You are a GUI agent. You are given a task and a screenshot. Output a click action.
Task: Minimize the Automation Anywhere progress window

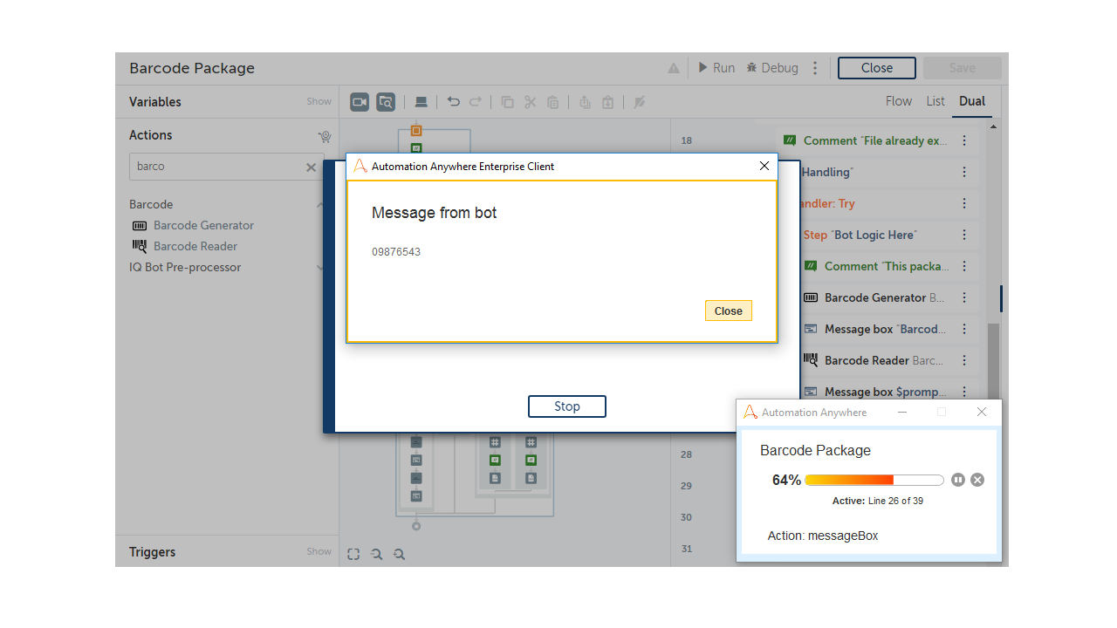point(902,412)
